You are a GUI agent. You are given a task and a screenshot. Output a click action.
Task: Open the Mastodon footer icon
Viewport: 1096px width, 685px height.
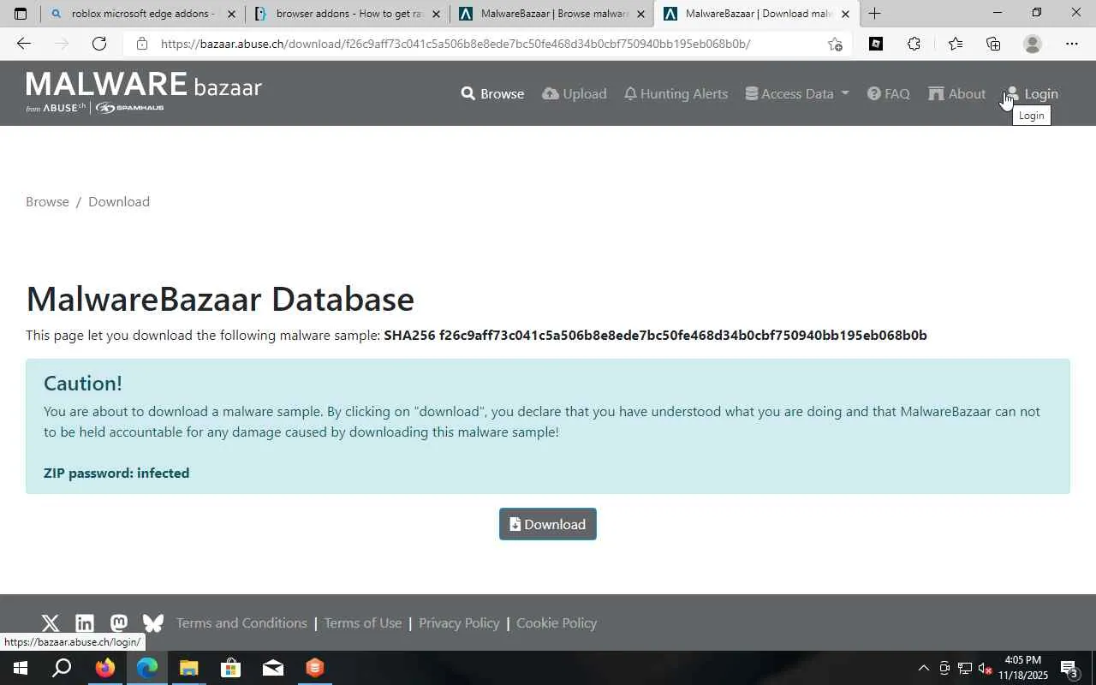[119, 623]
